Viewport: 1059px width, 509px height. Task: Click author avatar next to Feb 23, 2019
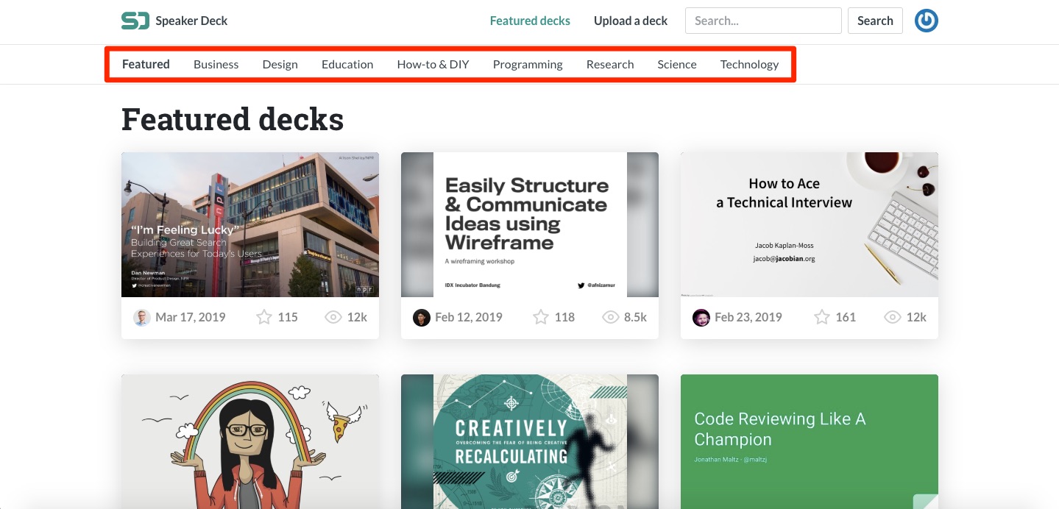701,317
